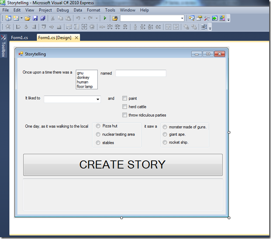Select the "Pizza hut" radio button
The image size is (271, 239).
point(98,126)
